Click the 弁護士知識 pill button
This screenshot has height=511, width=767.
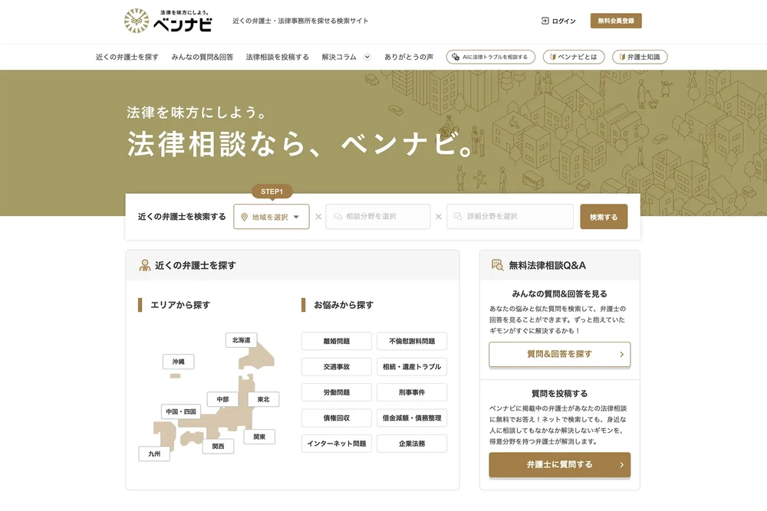click(640, 57)
